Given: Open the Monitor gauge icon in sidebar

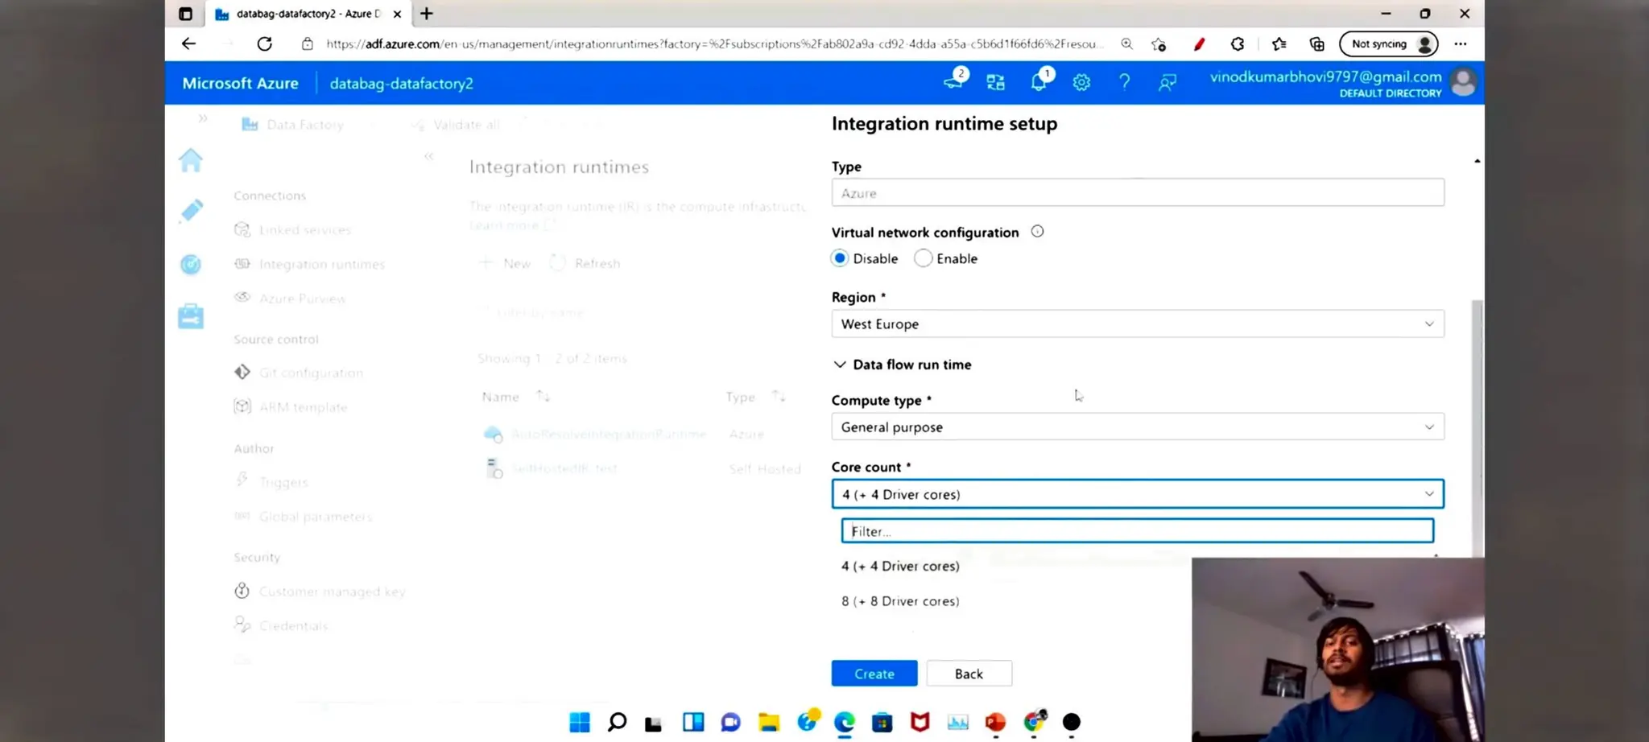Looking at the screenshot, I should point(191,264).
